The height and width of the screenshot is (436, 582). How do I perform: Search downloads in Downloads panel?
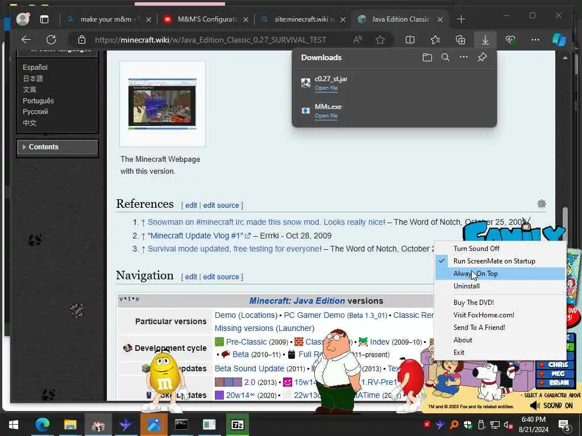446,57
